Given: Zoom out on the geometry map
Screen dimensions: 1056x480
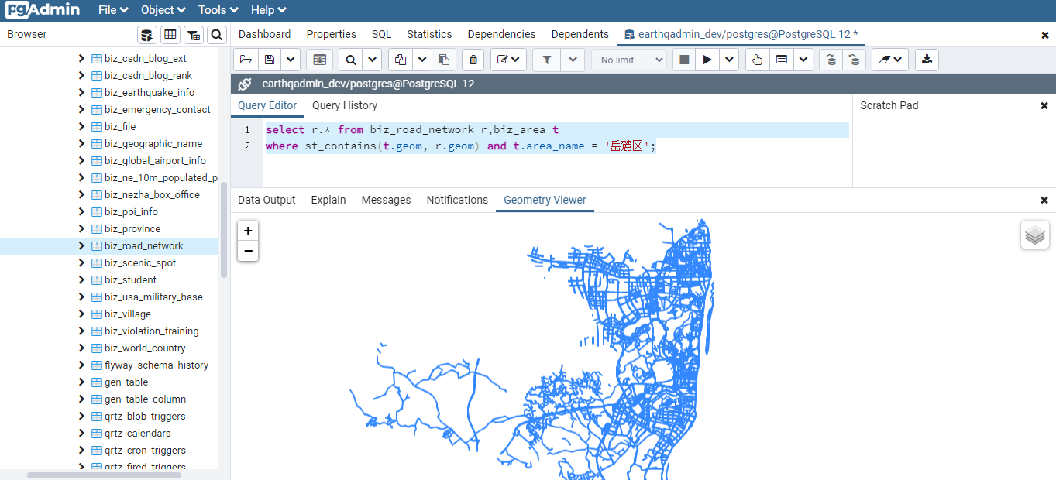Looking at the screenshot, I should pos(248,250).
